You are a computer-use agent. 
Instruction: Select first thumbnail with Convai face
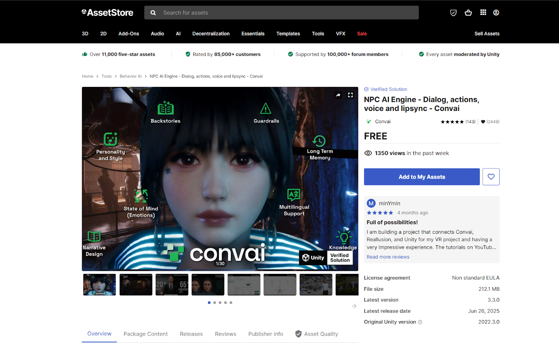point(100,285)
